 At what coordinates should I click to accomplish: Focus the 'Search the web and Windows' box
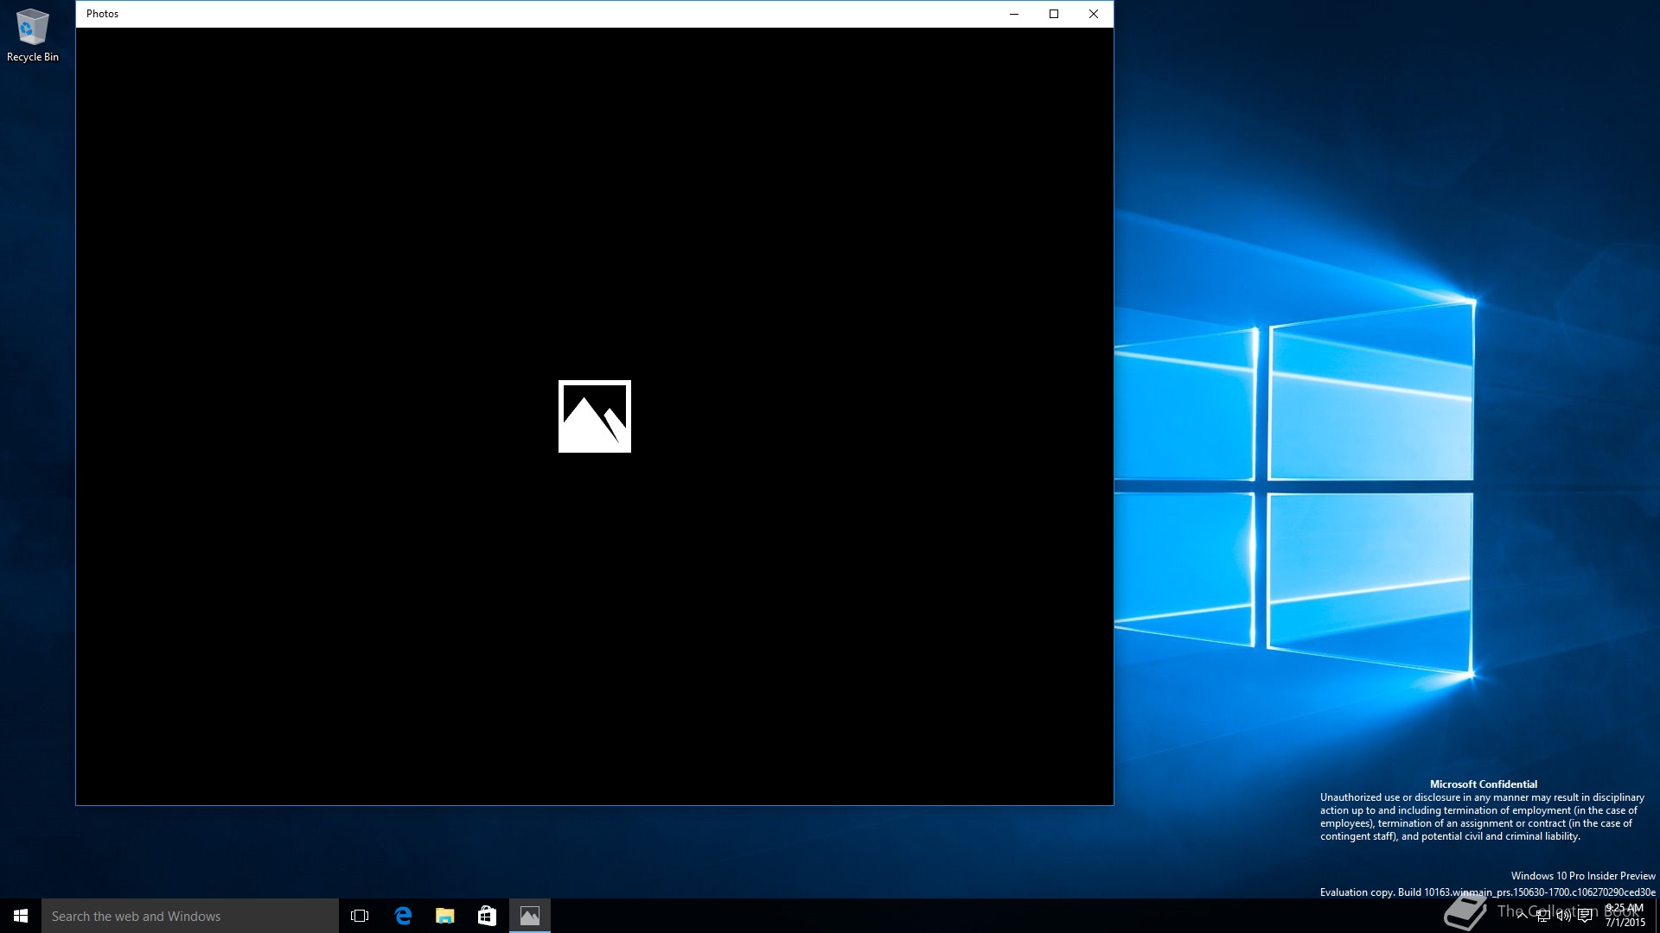(x=190, y=916)
